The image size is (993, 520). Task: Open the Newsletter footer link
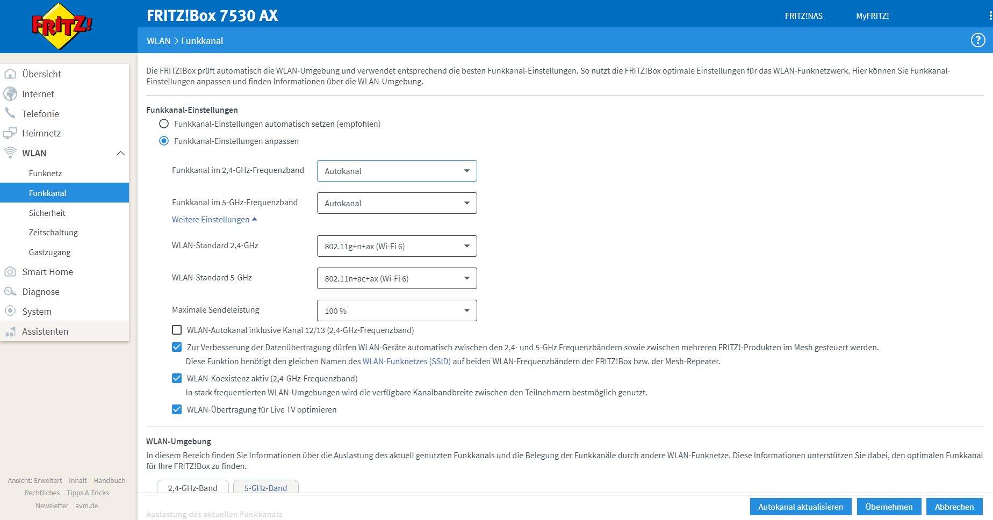[52, 505]
